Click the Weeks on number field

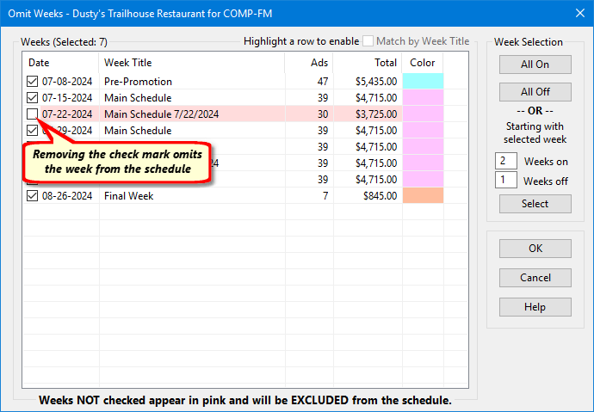pyautogui.click(x=506, y=161)
